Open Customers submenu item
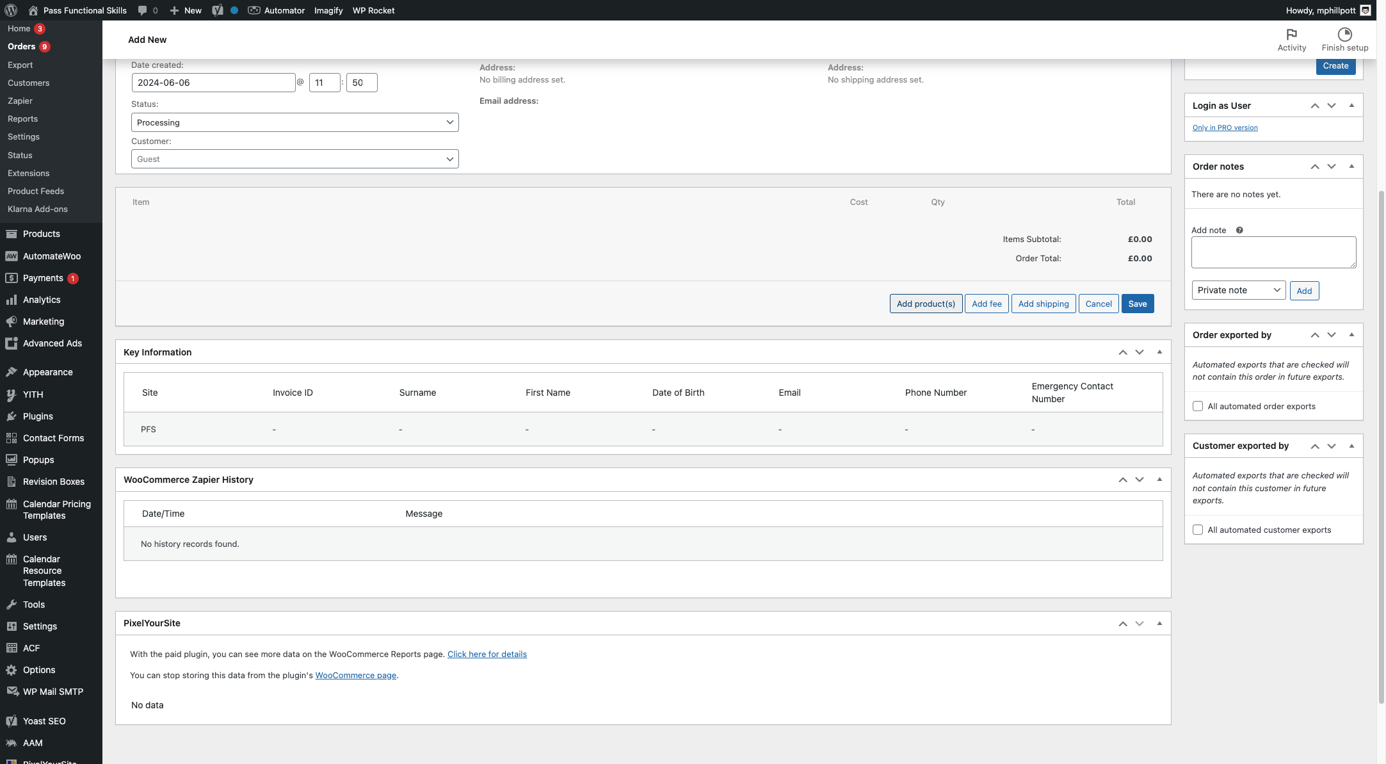The height and width of the screenshot is (764, 1386). [28, 83]
